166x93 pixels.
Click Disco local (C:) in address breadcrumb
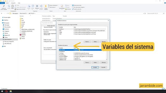point(23,13)
